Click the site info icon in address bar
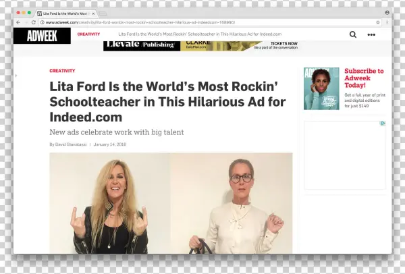Image resolution: width=405 pixels, height=274 pixels. coord(42,22)
